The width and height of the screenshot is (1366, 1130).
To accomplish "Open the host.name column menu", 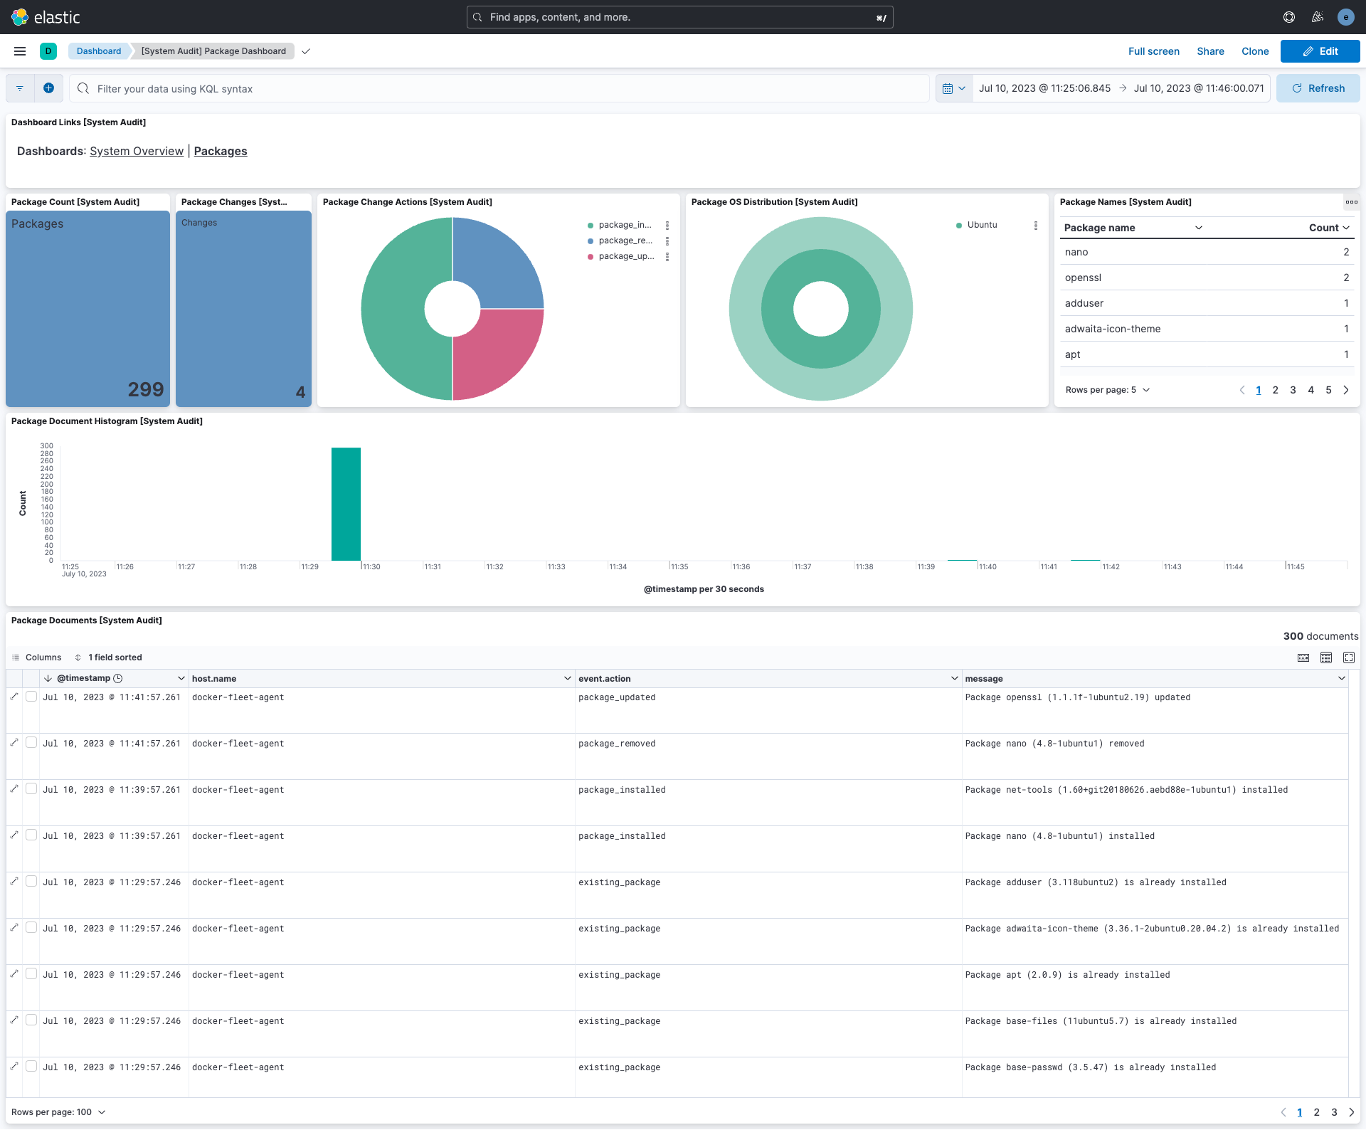I will click(x=567, y=678).
